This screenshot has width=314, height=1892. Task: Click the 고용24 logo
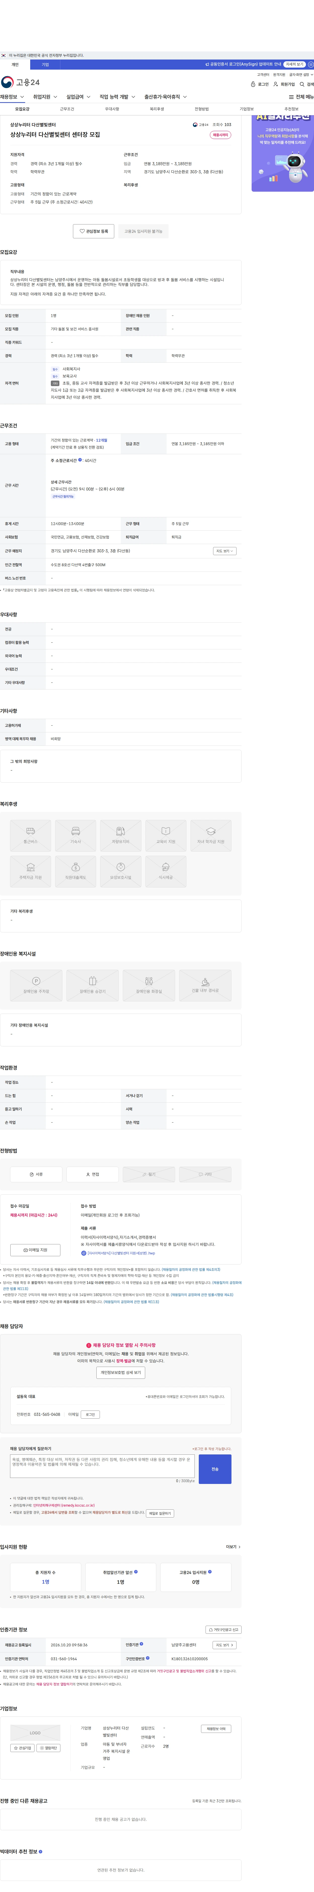[20, 82]
